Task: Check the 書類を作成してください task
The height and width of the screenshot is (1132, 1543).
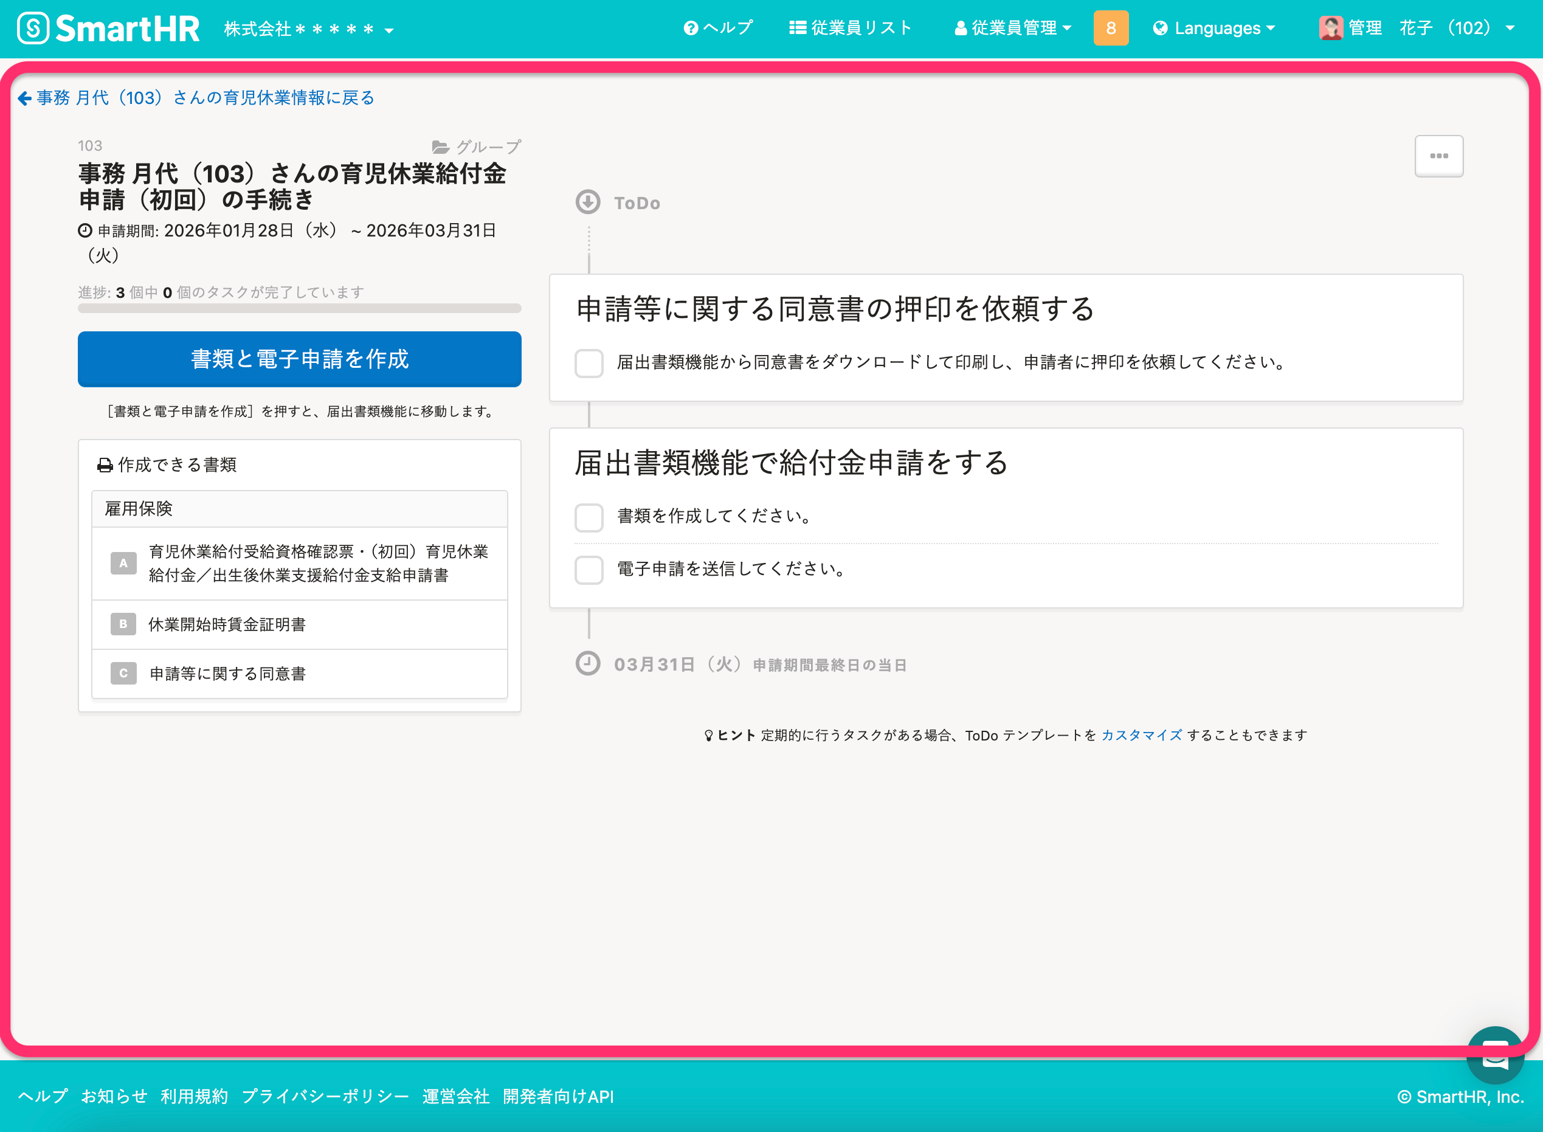Action: [589, 517]
